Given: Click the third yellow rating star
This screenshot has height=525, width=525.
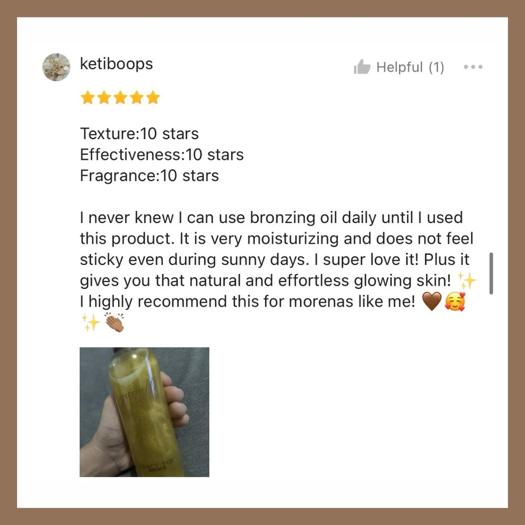Looking at the screenshot, I should (120, 98).
